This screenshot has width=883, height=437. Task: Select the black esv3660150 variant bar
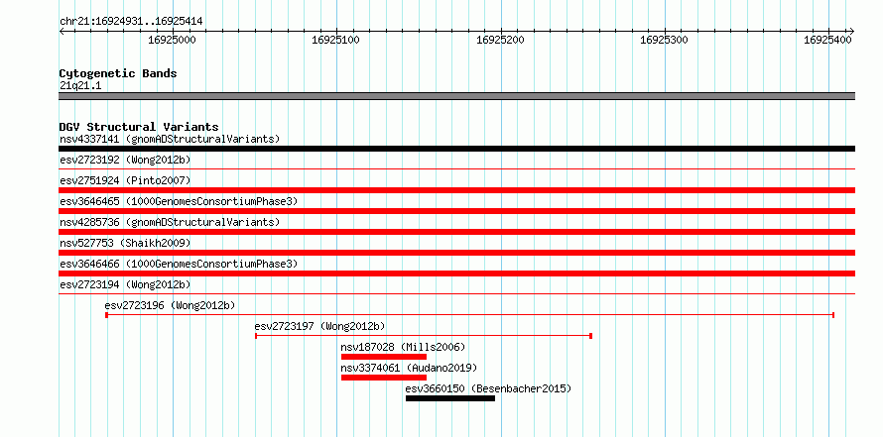[x=450, y=398]
